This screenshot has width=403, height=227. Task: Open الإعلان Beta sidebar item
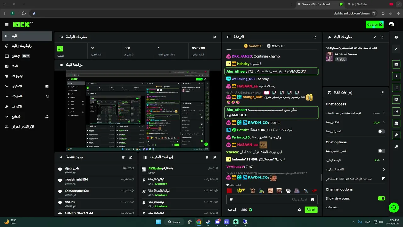pyautogui.click(x=26, y=56)
